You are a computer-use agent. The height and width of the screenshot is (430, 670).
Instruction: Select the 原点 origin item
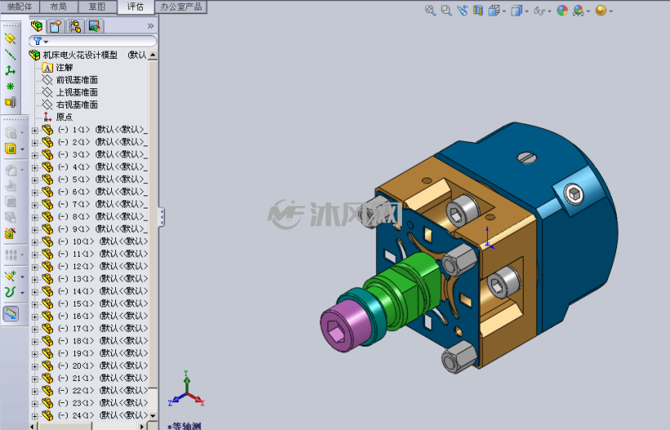tap(64, 117)
